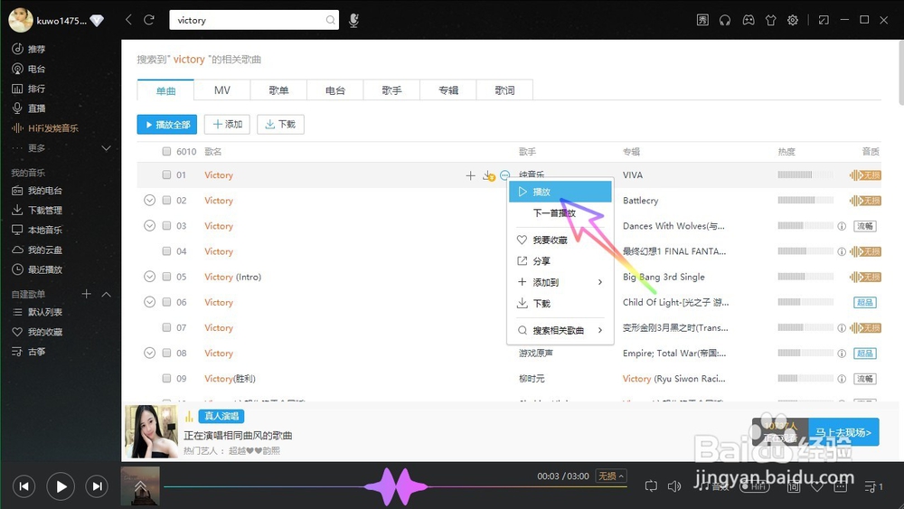Toggle the select-all checkbox beside 6010

point(166,152)
